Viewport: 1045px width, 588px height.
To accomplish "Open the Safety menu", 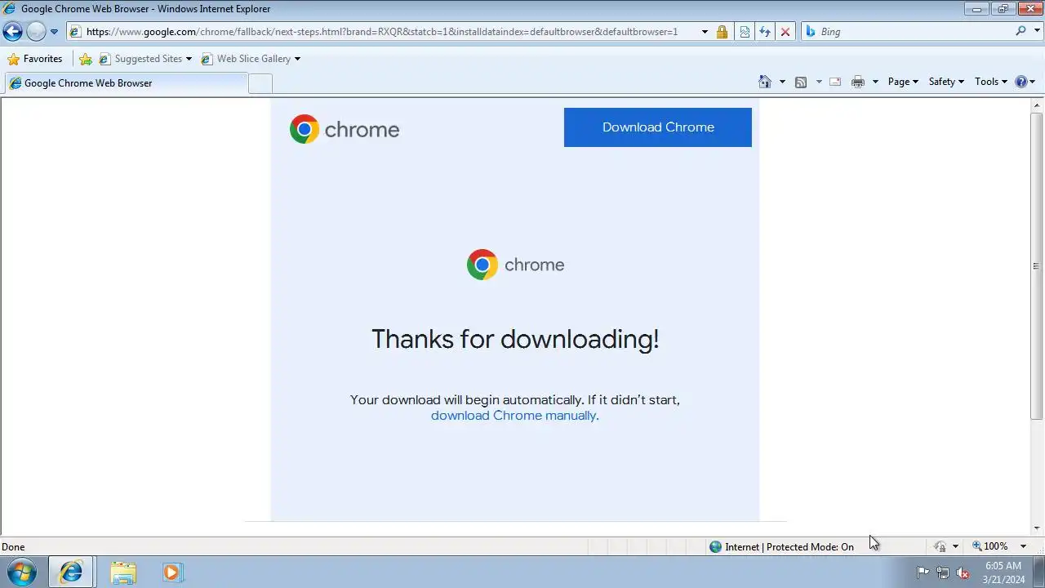I will tap(946, 82).
